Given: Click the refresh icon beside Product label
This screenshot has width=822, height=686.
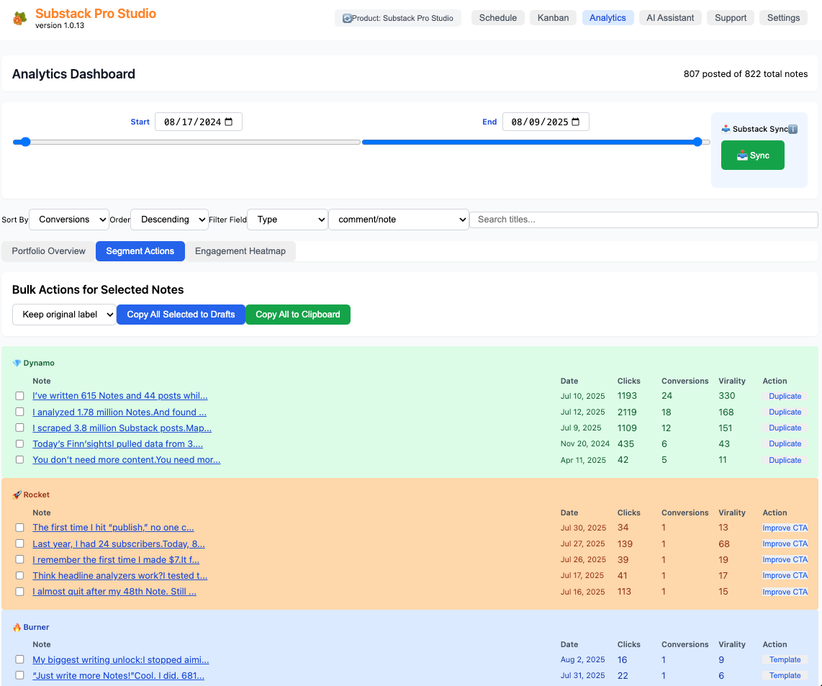Looking at the screenshot, I should click(x=346, y=19).
